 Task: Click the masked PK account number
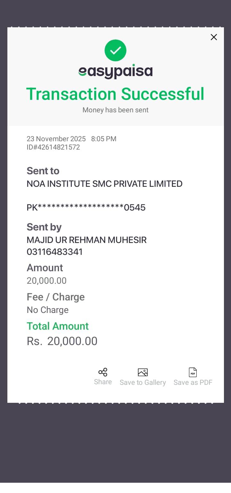point(86,208)
